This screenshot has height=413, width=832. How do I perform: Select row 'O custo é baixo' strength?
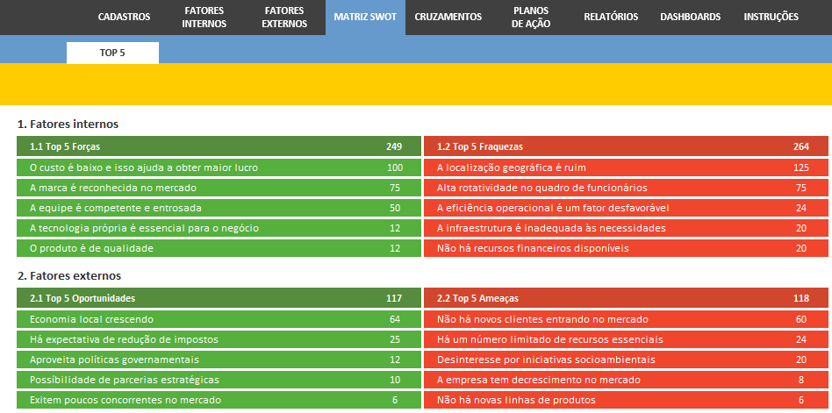click(x=216, y=167)
